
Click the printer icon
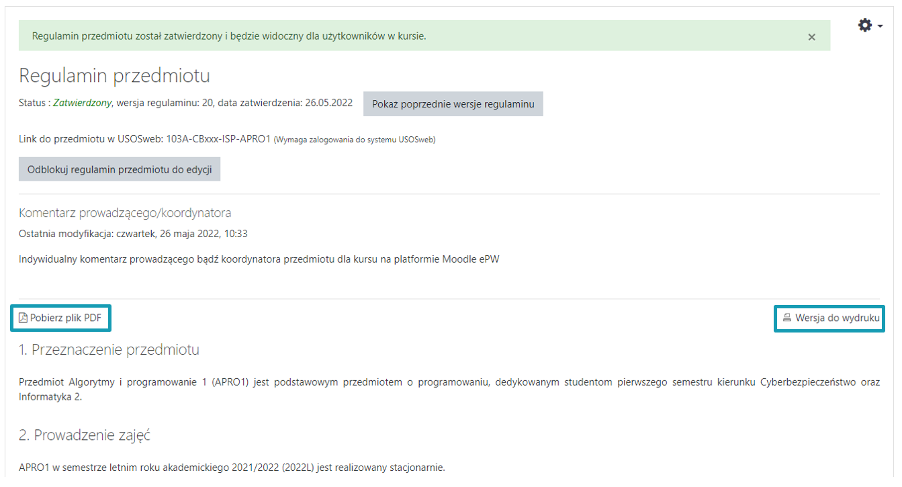click(787, 318)
